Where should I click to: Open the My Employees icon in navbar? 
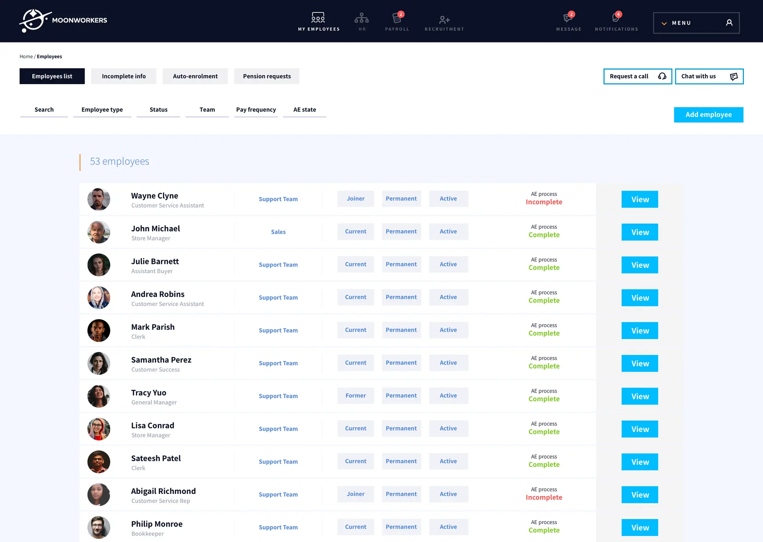tap(318, 18)
